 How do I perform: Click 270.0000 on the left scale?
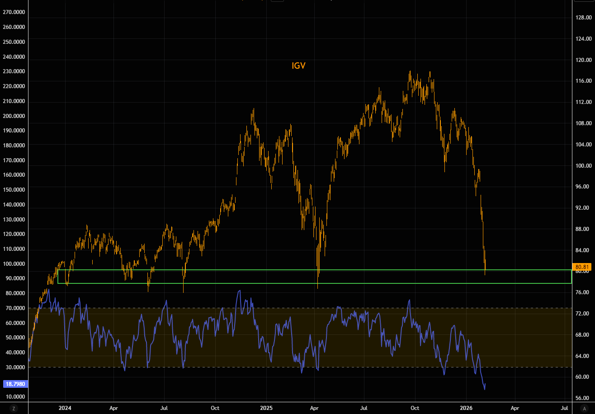pos(14,12)
